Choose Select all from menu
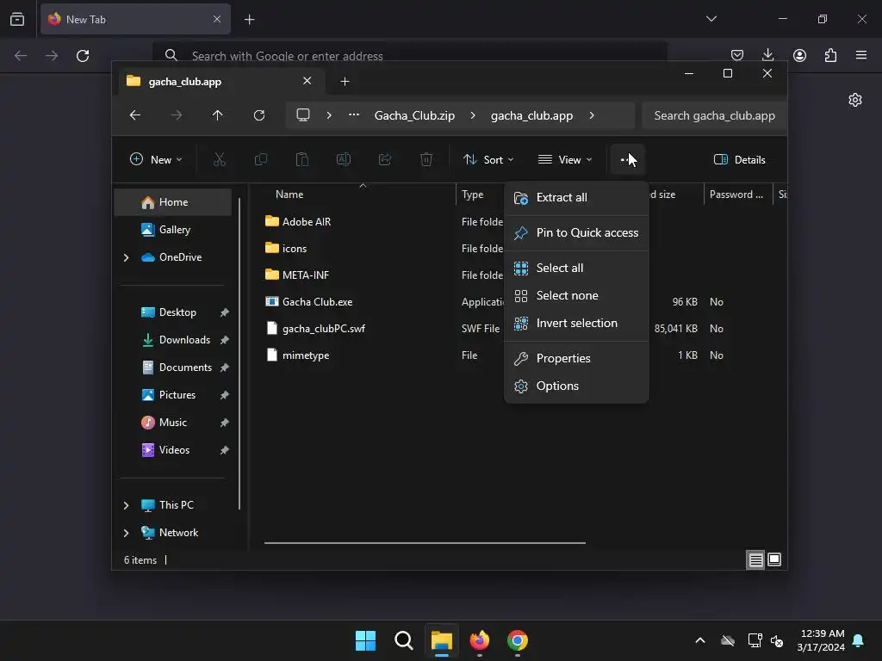The height and width of the screenshot is (661, 882). pyautogui.click(x=576, y=269)
